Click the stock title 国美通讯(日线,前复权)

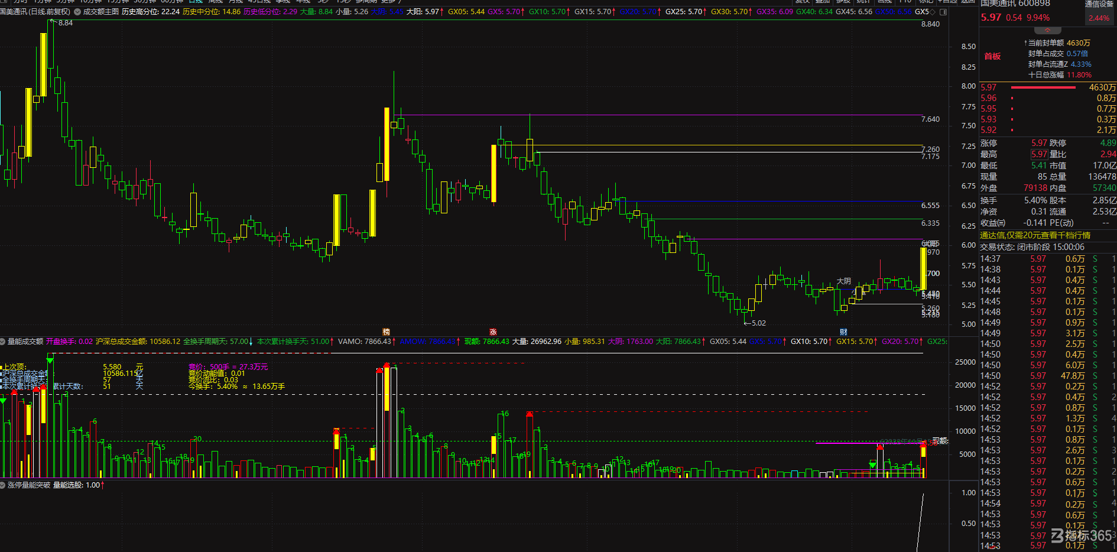(x=35, y=12)
